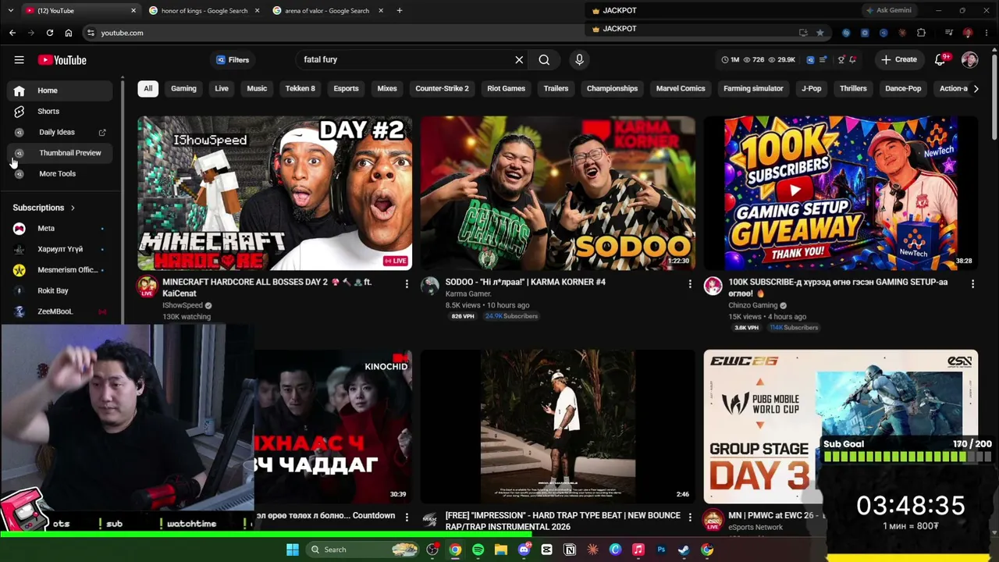This screenshot has width=999, height=562.
Task: Expand the Subscriptions section
Action: [x=44, y=208]
